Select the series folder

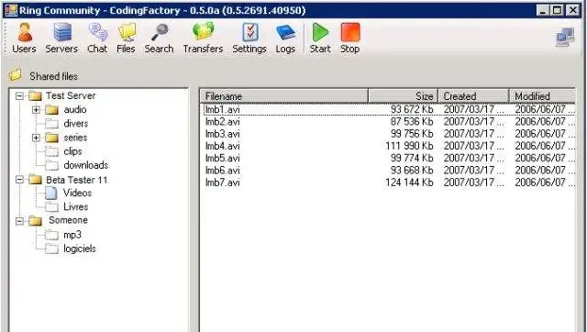pyautogui.click(x=75, y=138)
